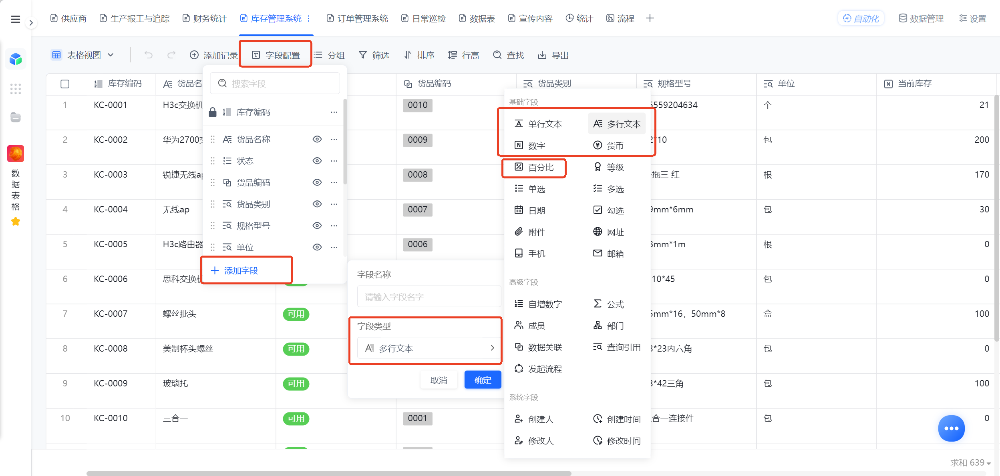Click the 字段名称 name input box
Image resolution: width=1000 pixels, height=476 pixels.
(x=429, y=296)
